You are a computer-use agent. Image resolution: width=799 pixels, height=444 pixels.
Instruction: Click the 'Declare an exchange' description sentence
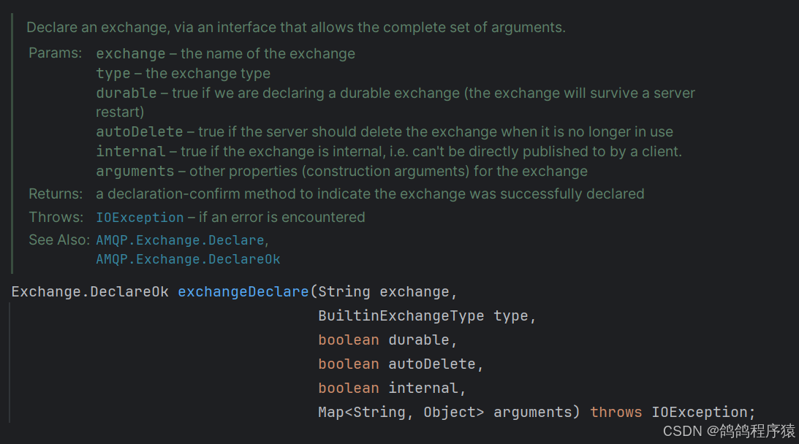point(296,28)
